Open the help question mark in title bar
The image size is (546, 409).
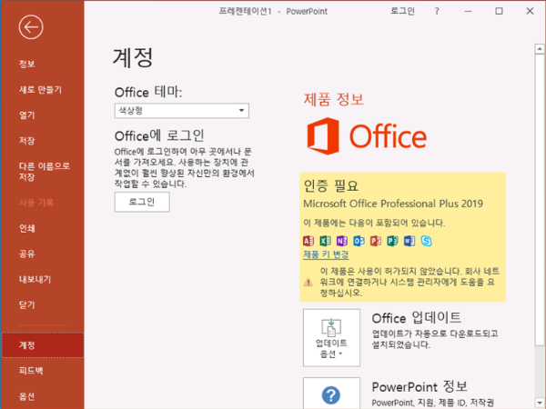(x=437, y=11)
